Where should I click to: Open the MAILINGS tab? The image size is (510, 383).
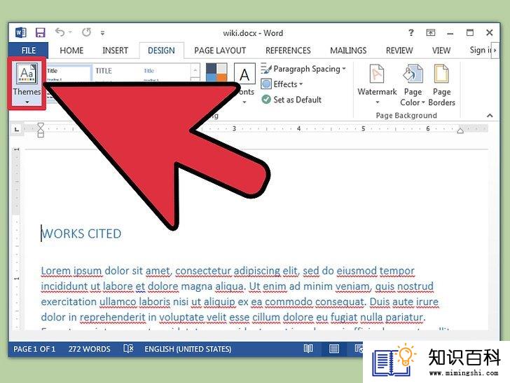[348, 51]
